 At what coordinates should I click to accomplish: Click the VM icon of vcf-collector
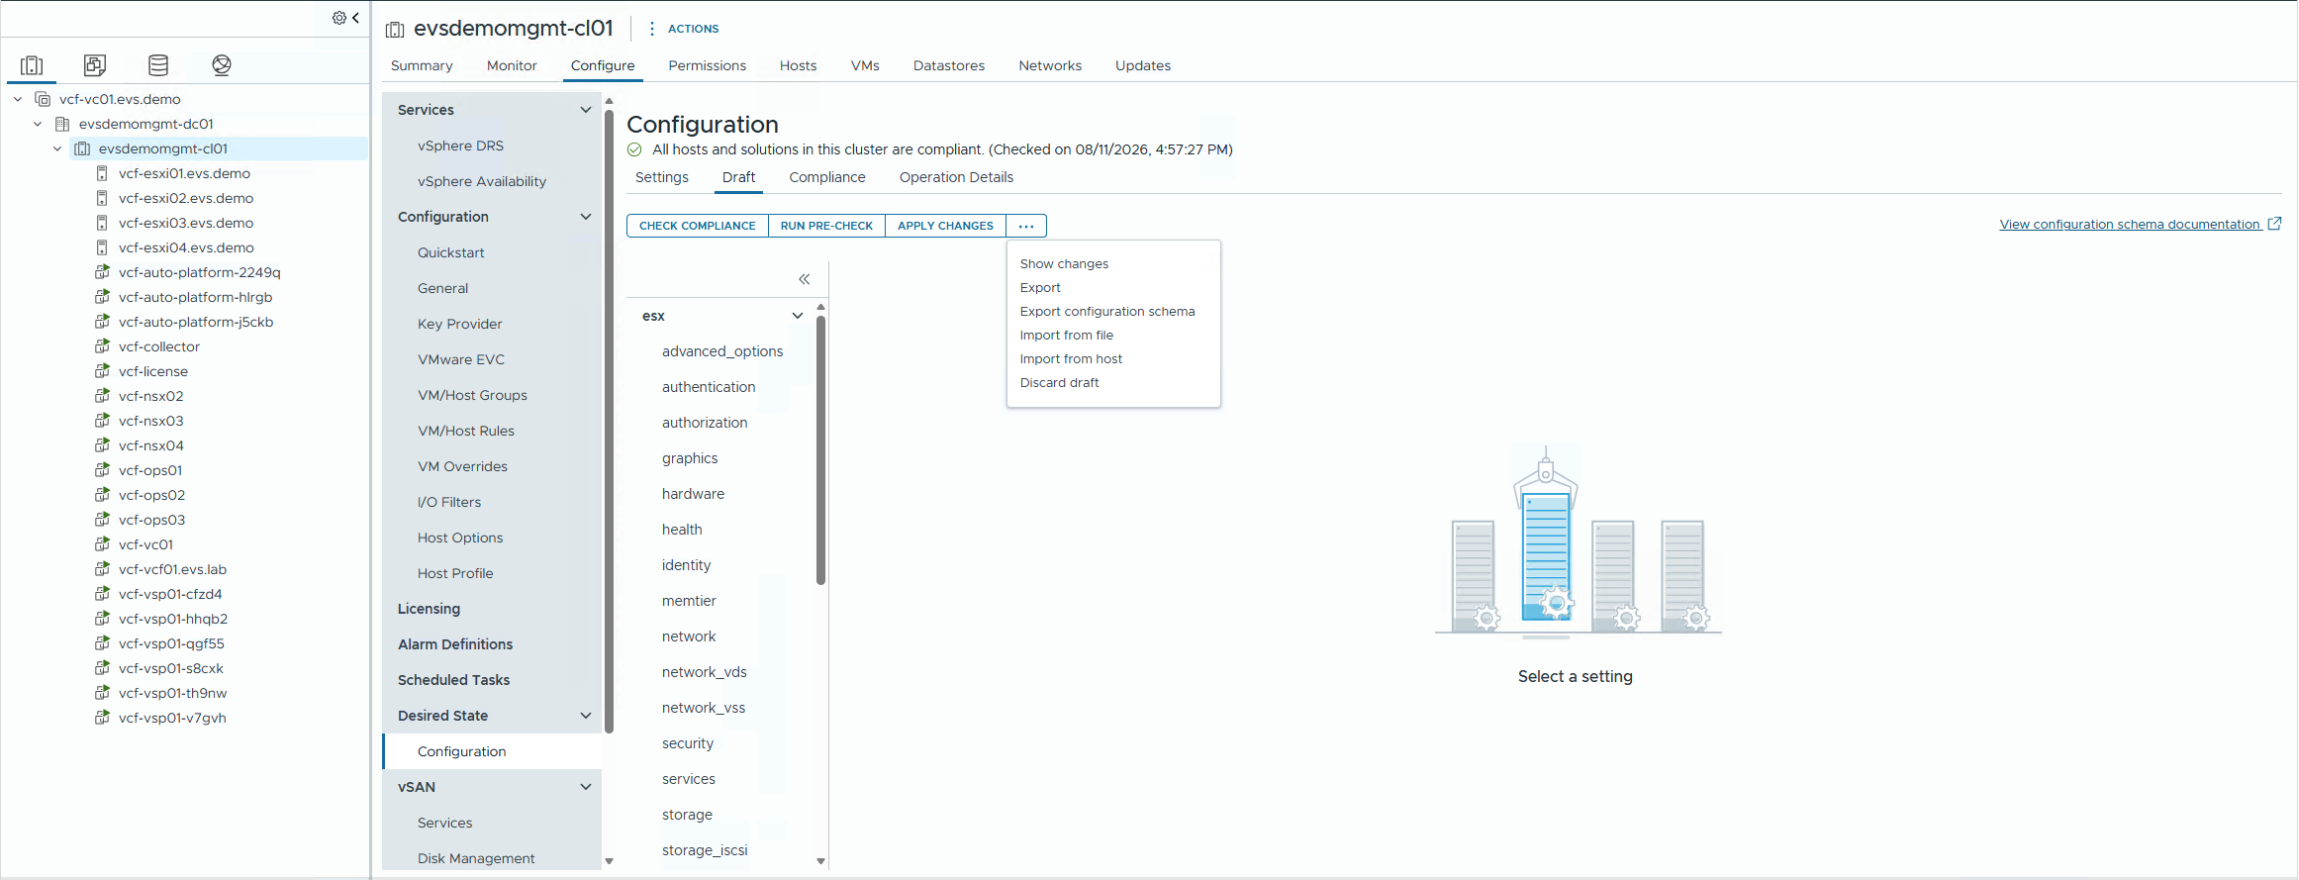(102, 346)
